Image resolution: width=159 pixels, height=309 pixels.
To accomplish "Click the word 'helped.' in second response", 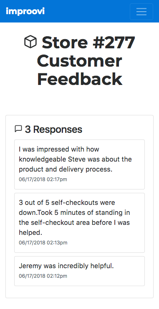I will pyautogui.click(x=30, y=233).
